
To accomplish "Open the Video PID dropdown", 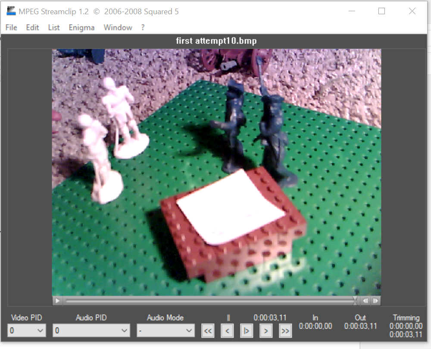I will pyautogui.click(x=26, y=330).
